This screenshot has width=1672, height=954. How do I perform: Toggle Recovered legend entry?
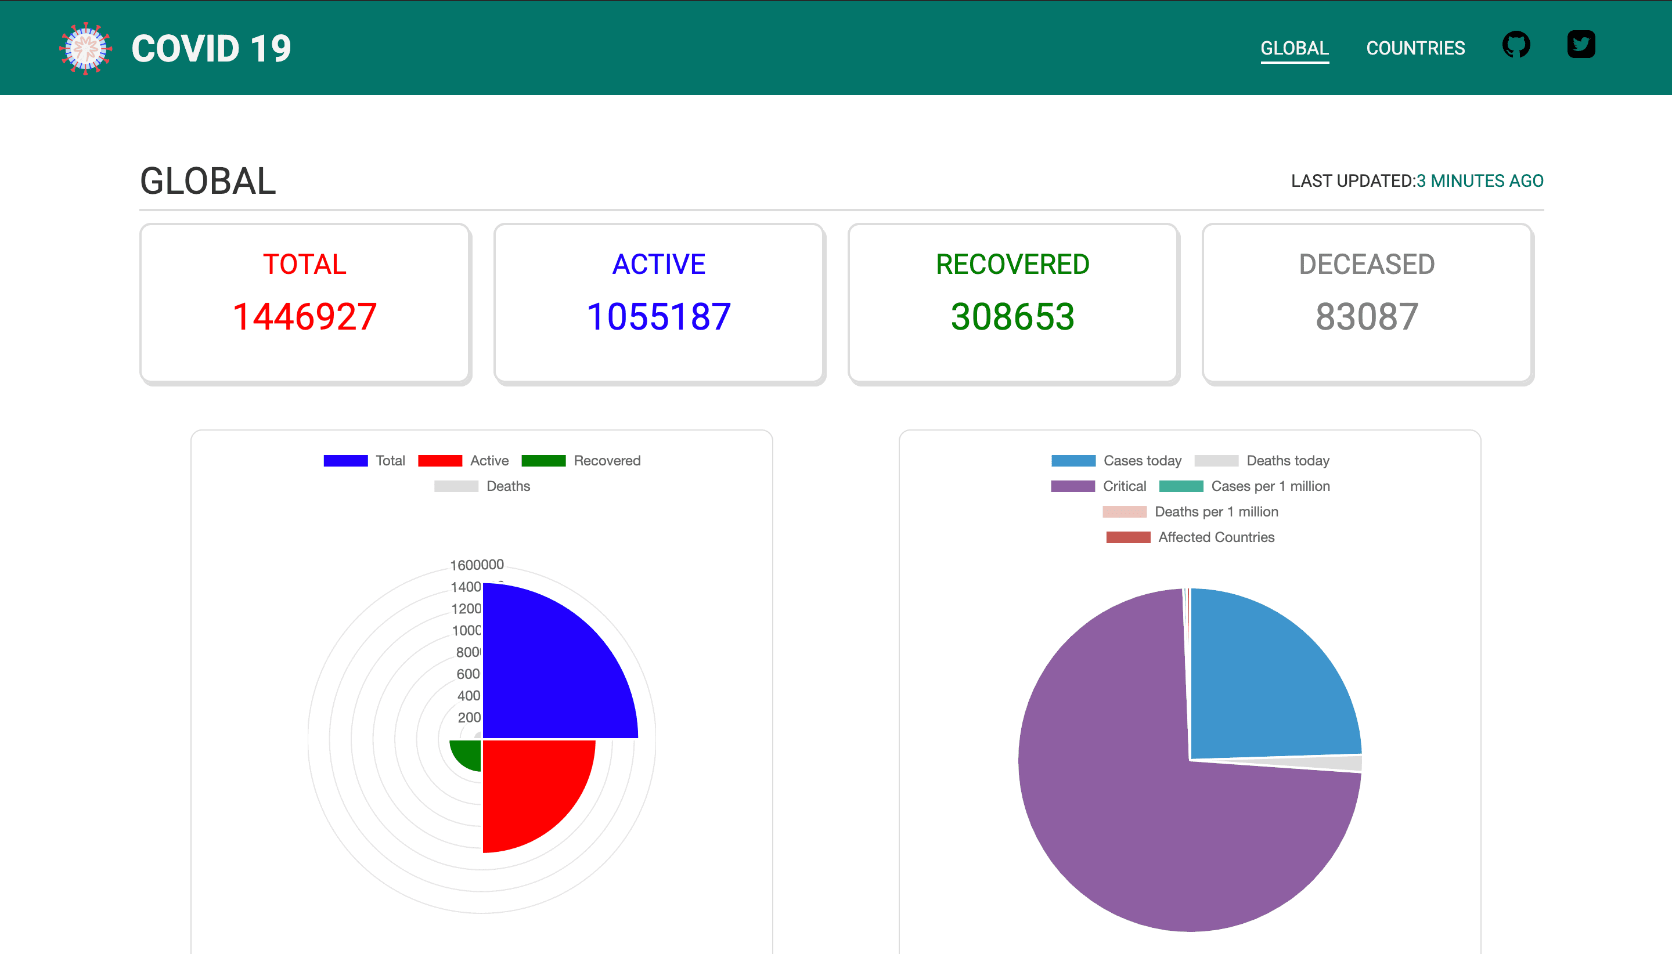point(581,461)
